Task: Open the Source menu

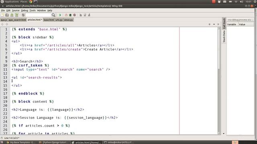Action: pyautogui.click(x=16, y=10)
